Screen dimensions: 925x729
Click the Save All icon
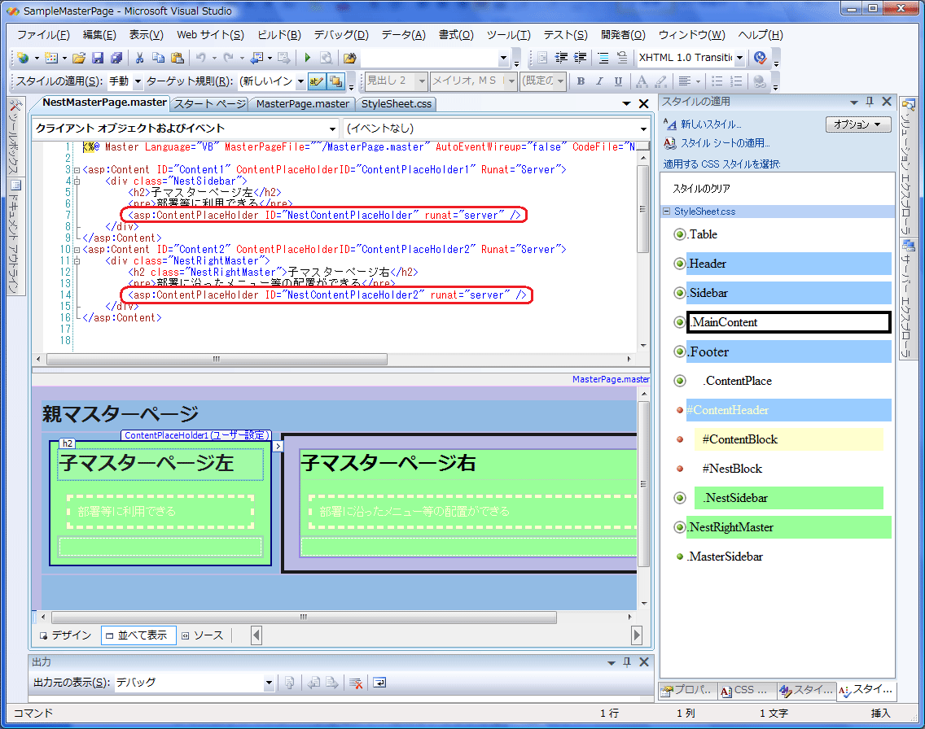click(x=116, y=58)
